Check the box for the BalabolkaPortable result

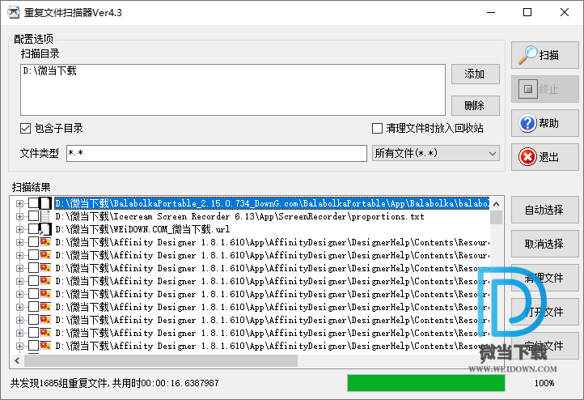[33, 203]
